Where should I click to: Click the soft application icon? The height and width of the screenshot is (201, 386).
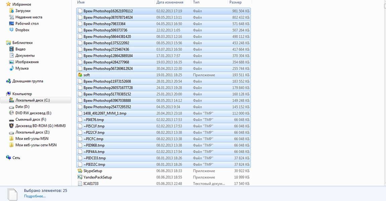[80, 75]
